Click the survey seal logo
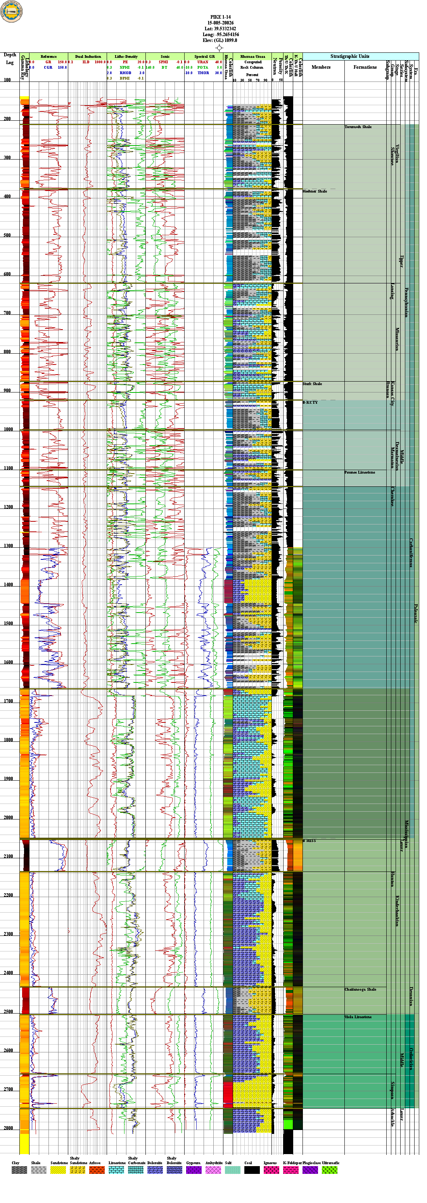 pyautogui.click(x=11, y=11)
